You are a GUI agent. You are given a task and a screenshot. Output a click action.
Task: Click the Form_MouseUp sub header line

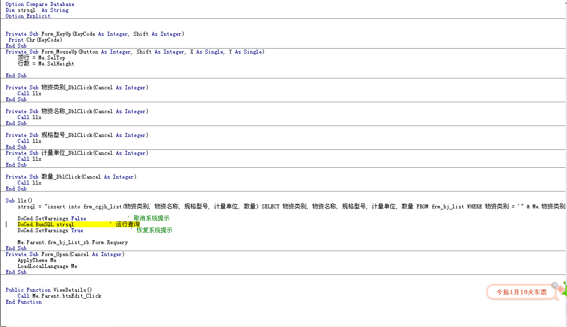click(x=134, y=52)
